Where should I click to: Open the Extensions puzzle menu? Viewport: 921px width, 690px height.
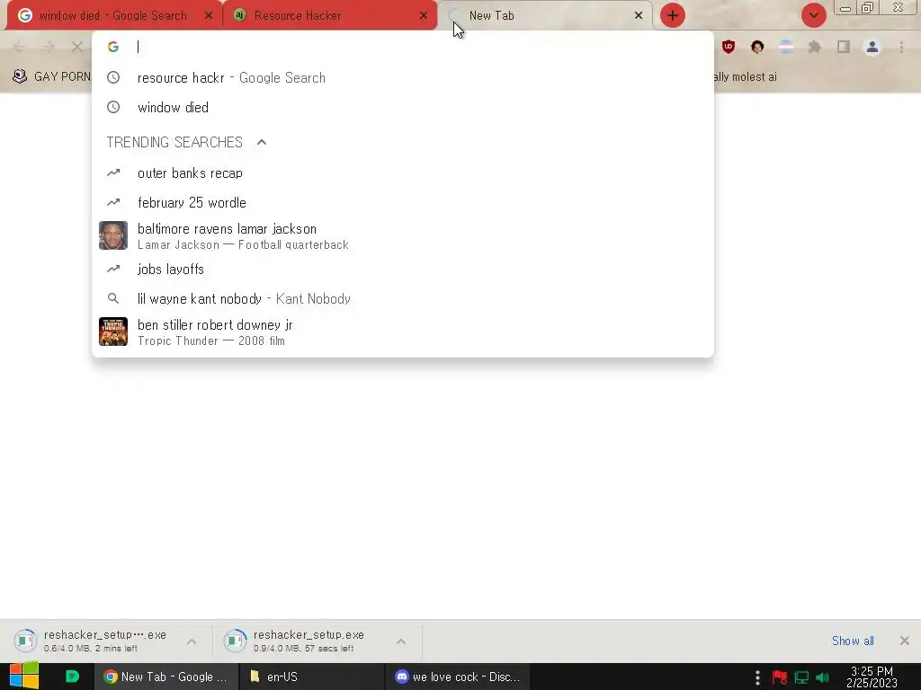815,47
